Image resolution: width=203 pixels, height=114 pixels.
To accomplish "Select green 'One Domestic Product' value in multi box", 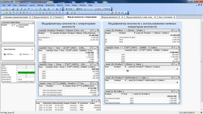I will point(26,73).
